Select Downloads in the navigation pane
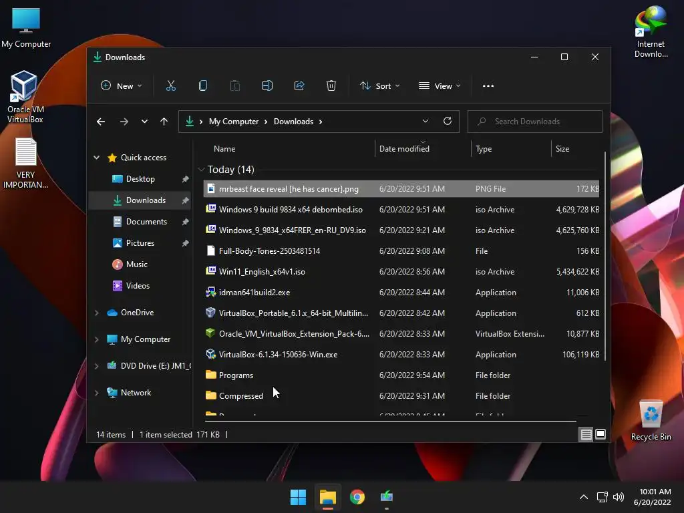684x513 pixels. coord(140,200)
